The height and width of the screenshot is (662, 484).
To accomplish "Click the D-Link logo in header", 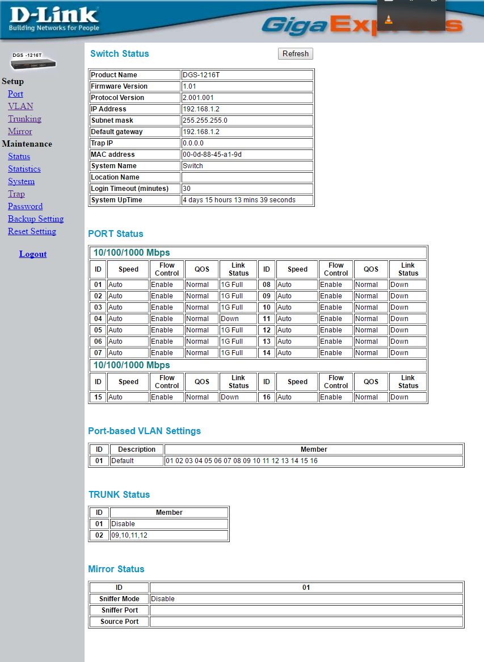I will [x=54, y=19].
